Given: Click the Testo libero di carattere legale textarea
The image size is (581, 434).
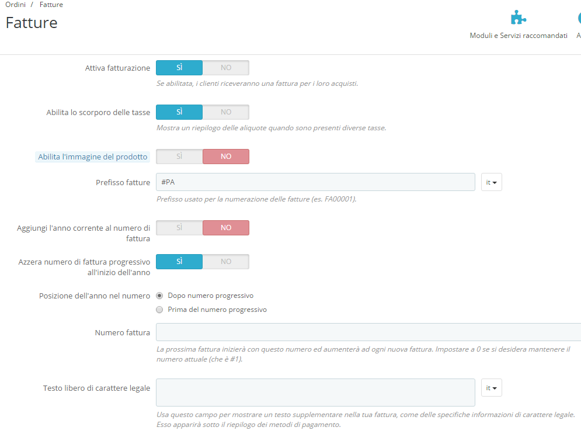Looking at the screenshot, I should click(315, 390).
